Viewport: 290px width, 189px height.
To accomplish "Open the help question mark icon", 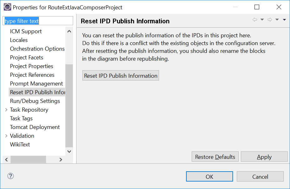I will [10, 176].
